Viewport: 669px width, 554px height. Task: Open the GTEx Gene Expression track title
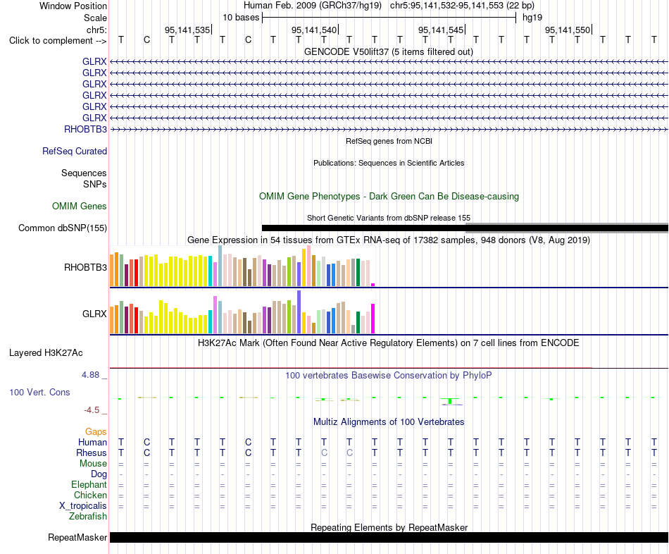389,240
